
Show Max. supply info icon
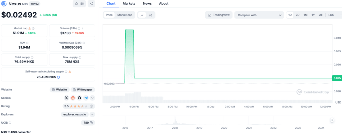tap(80, 58)
